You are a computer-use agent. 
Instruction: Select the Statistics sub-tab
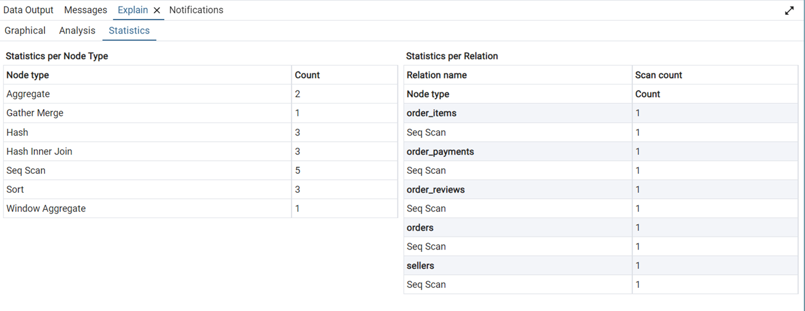[129, 31]
